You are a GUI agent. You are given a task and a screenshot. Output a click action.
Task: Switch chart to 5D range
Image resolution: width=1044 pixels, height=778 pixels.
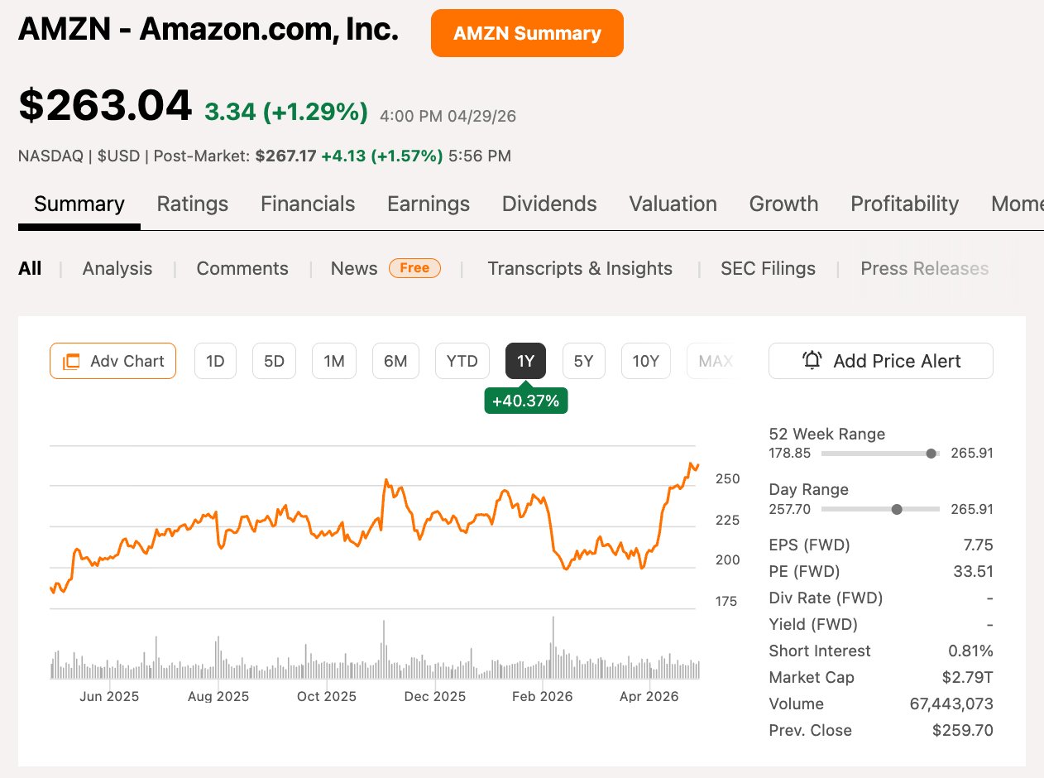274,361
